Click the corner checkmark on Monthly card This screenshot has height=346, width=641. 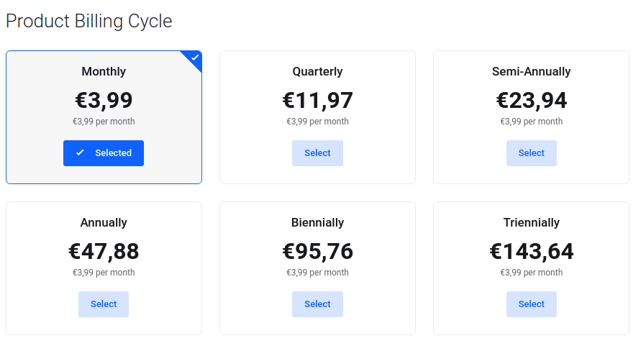[195, 58]
